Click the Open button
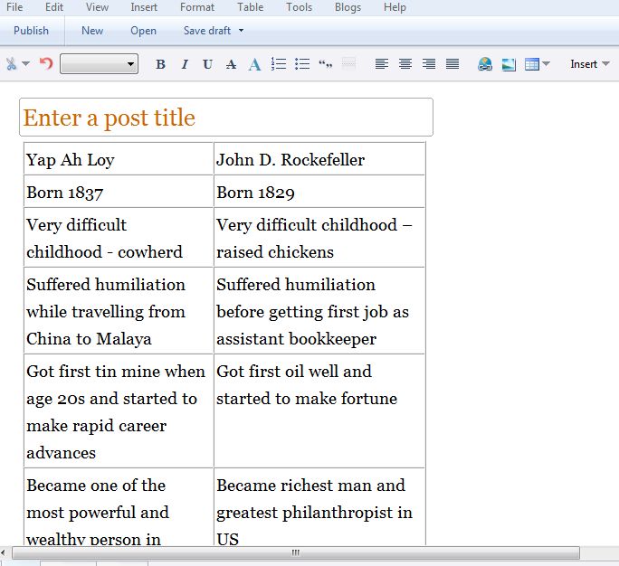 coord(143,31)
